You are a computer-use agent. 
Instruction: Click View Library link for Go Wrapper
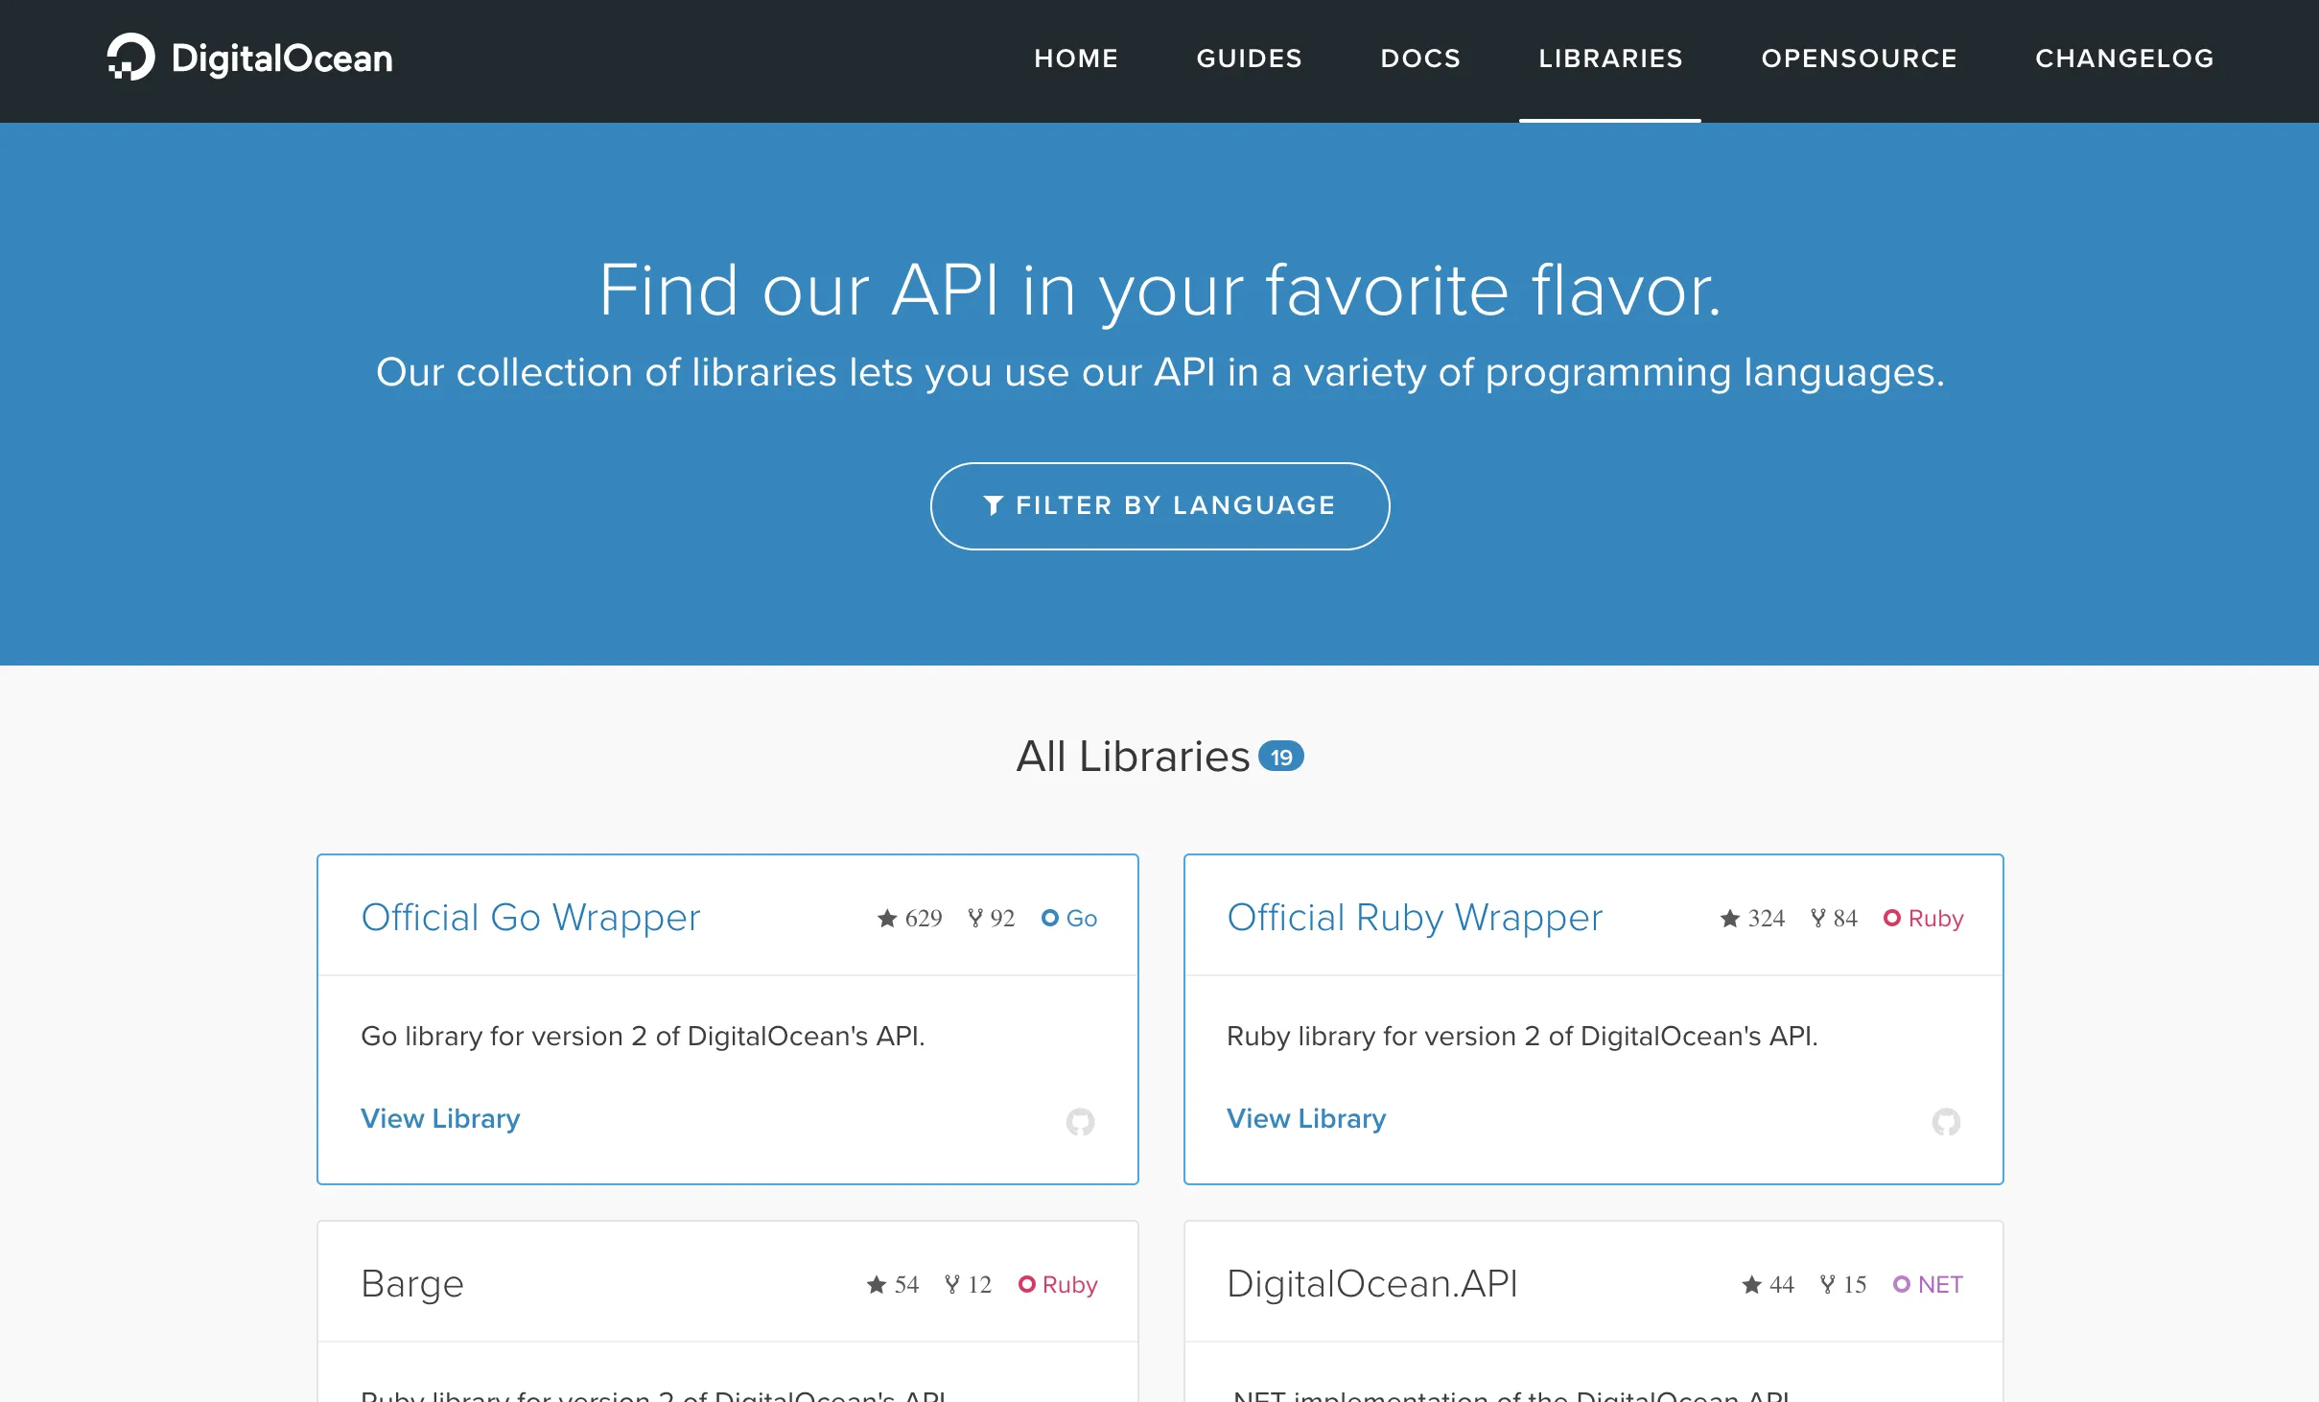pos(440,1118)
